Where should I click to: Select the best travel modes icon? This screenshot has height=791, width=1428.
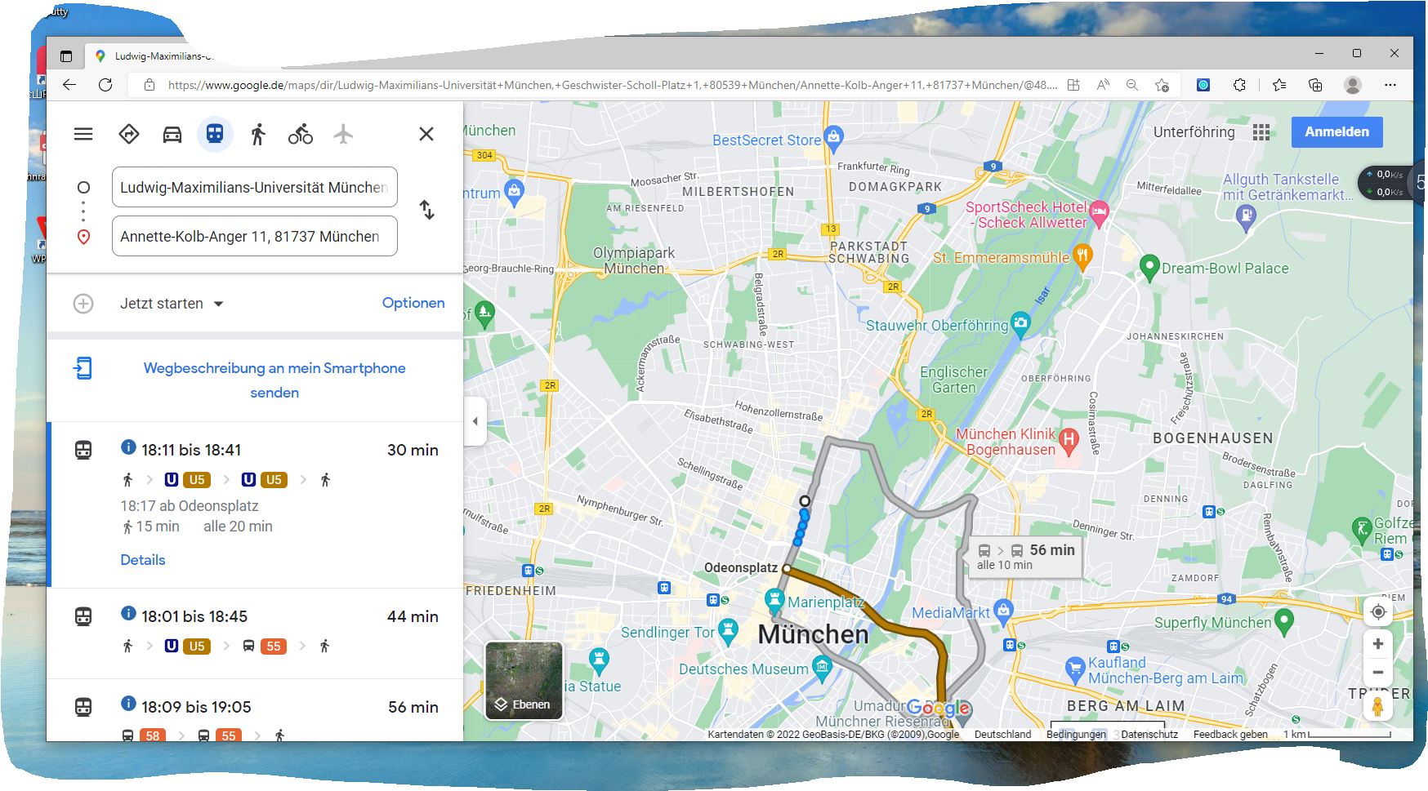129,134
